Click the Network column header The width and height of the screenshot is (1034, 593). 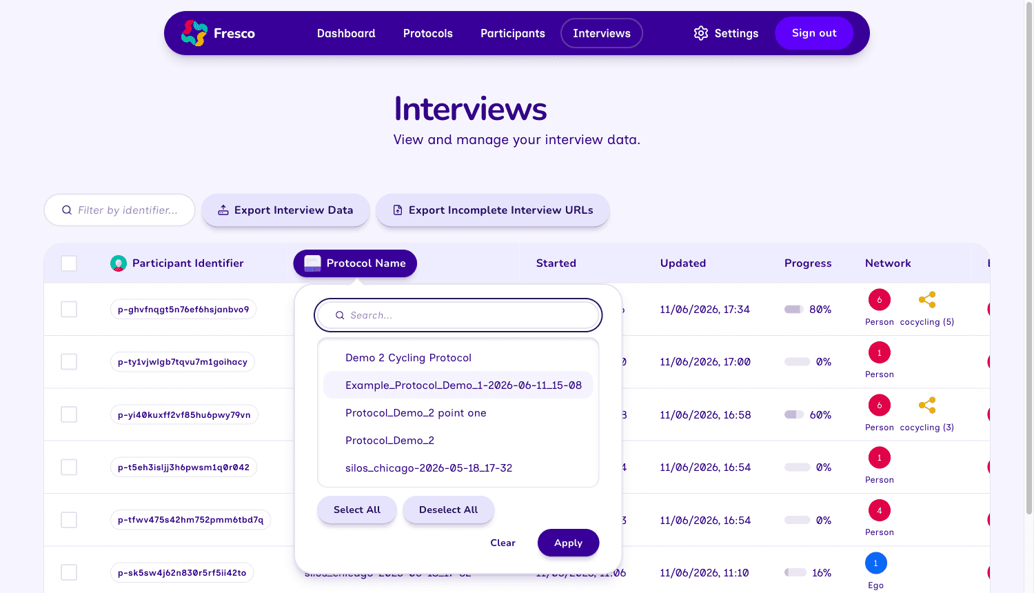click(x=888, y=263)
